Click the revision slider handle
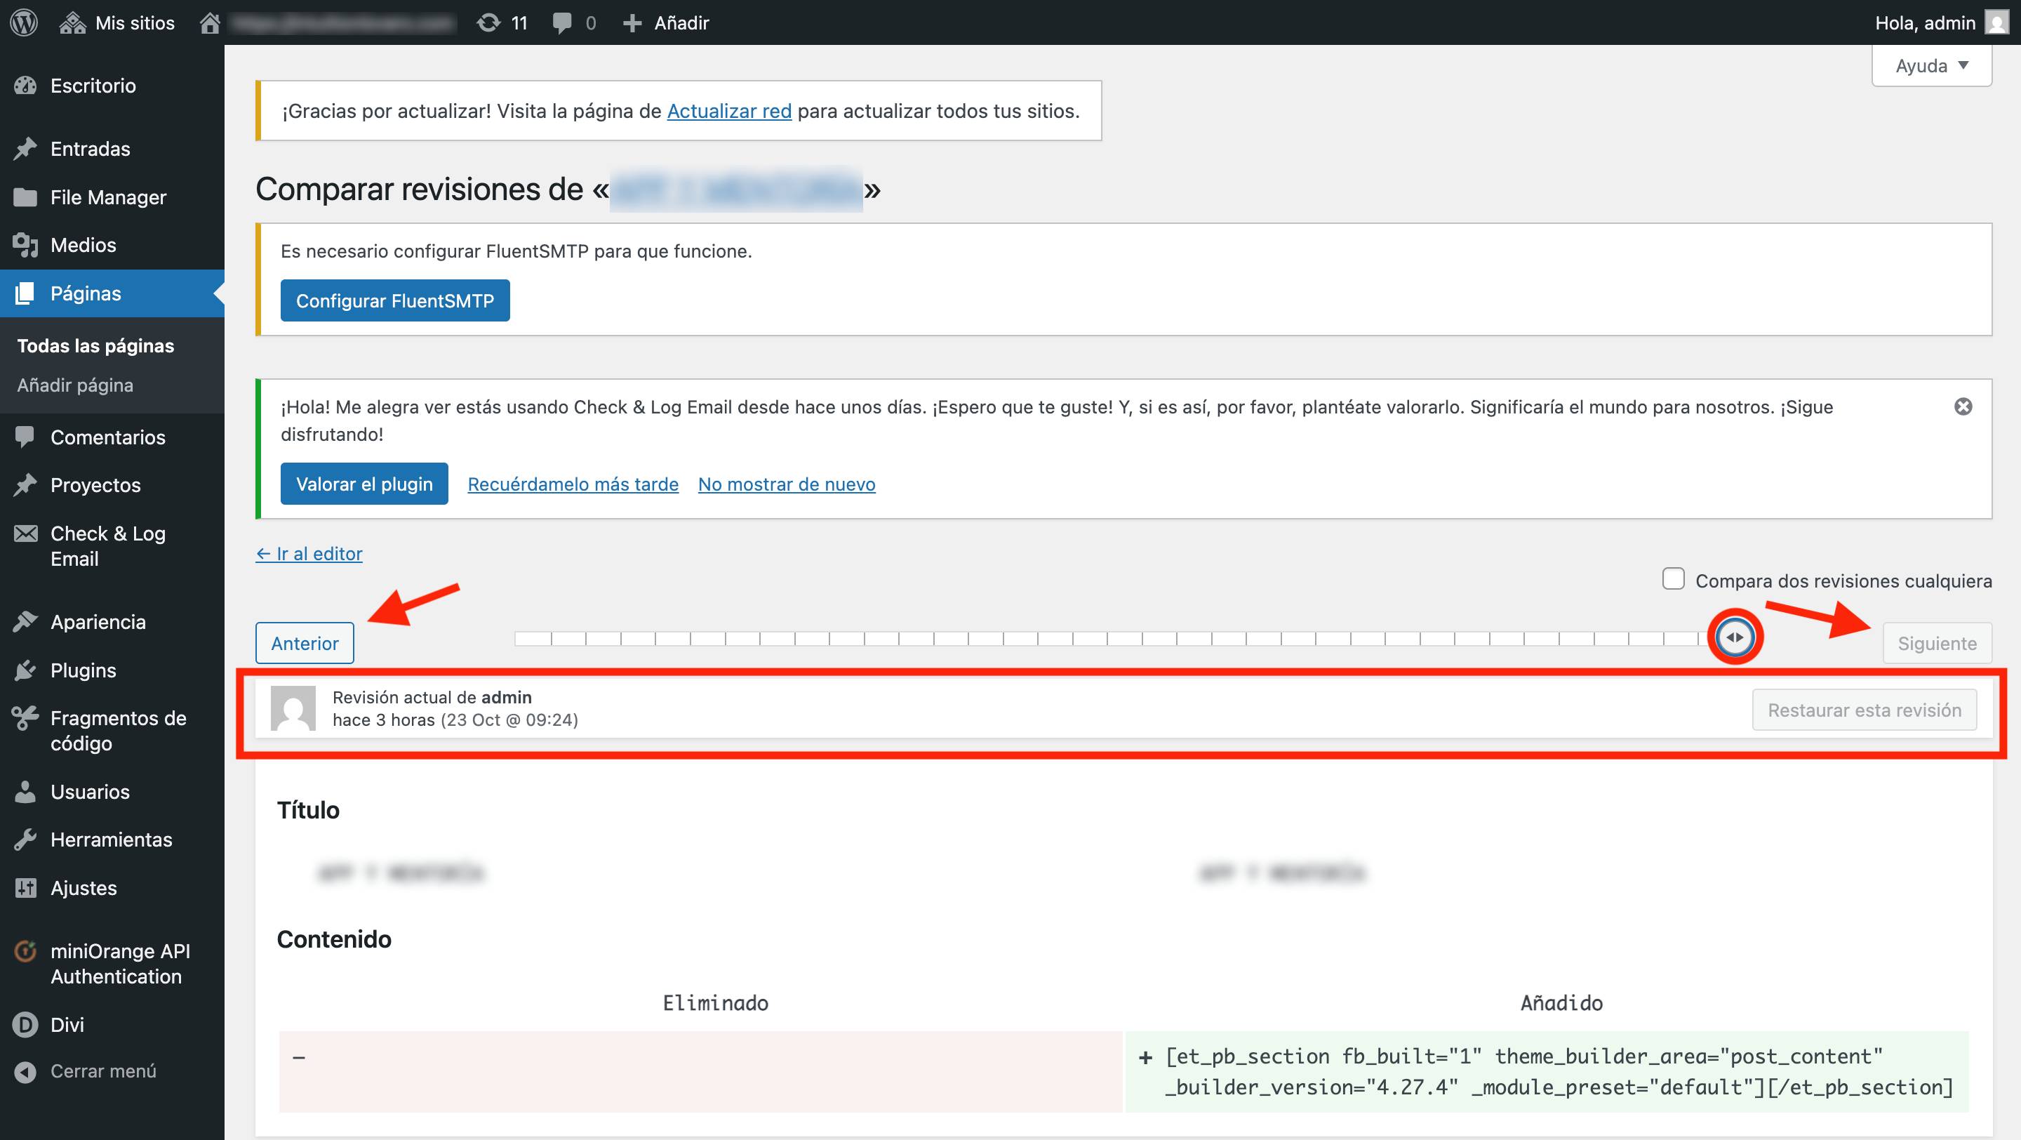 tap(1735, 637)
